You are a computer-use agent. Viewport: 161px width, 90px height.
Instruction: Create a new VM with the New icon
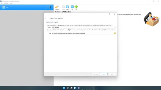(x=72, y=7)
